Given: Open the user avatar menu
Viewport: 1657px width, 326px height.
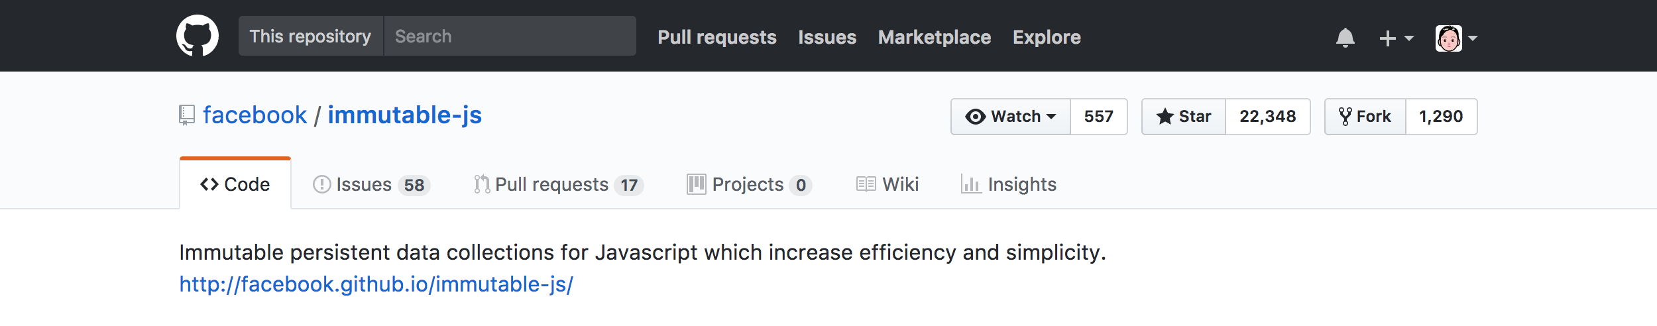Looking at the screenshot, I should (1456, 38).
